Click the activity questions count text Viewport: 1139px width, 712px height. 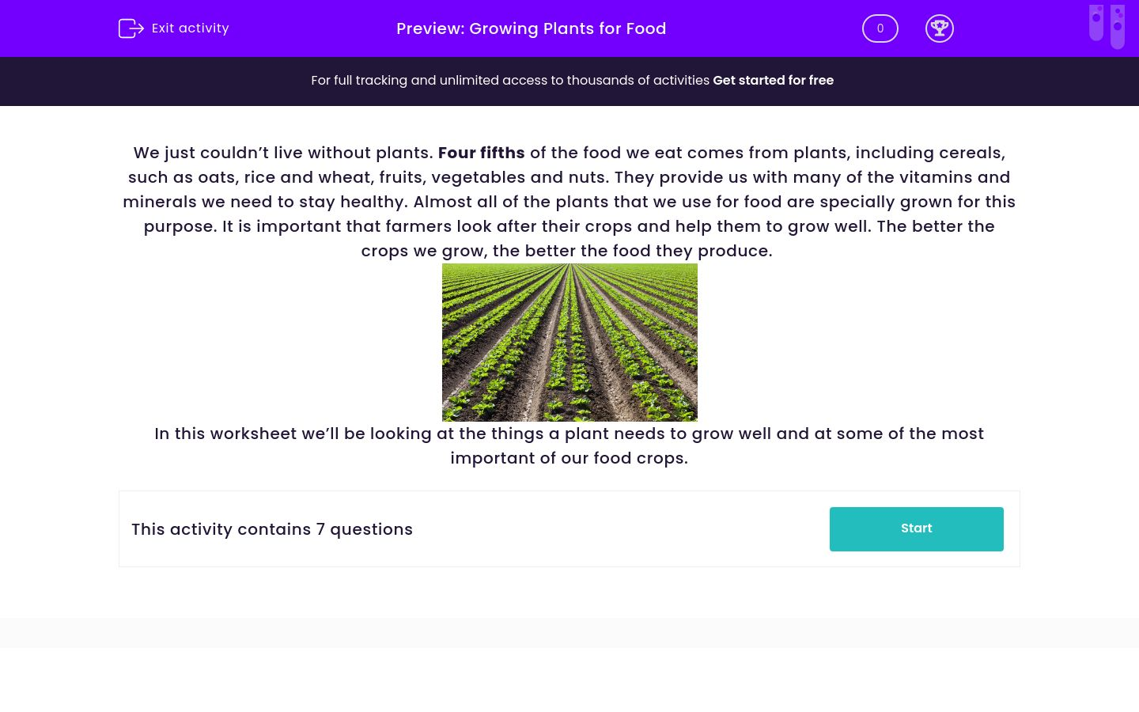[272, 529]
